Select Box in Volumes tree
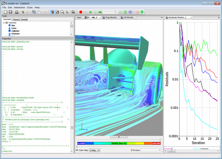Viewport: 222px width, 159px height. click(13, 25)
